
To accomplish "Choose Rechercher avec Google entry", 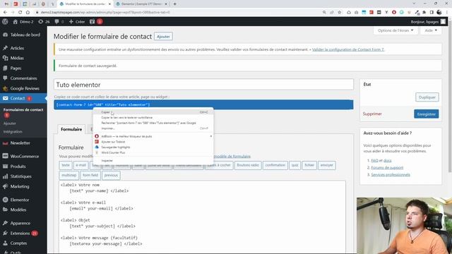I will pos(153,123).
